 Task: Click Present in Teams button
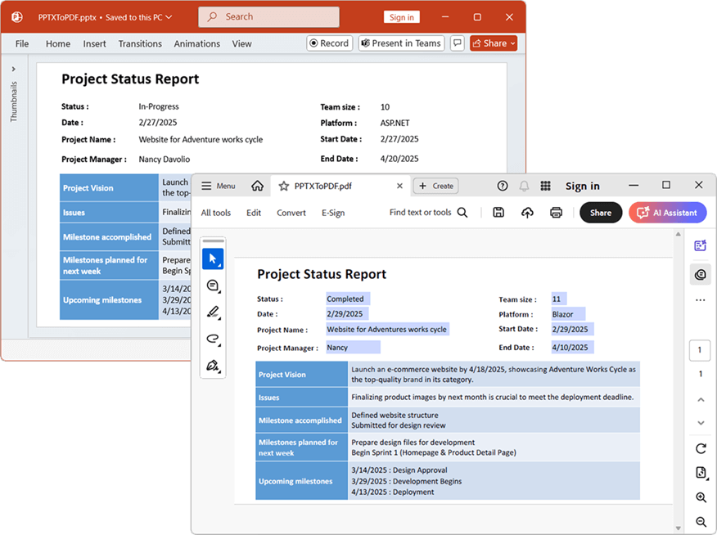click(401, 43)
